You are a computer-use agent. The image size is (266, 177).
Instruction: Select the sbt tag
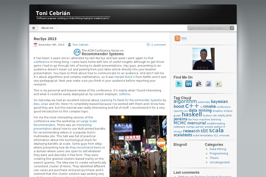204,131
